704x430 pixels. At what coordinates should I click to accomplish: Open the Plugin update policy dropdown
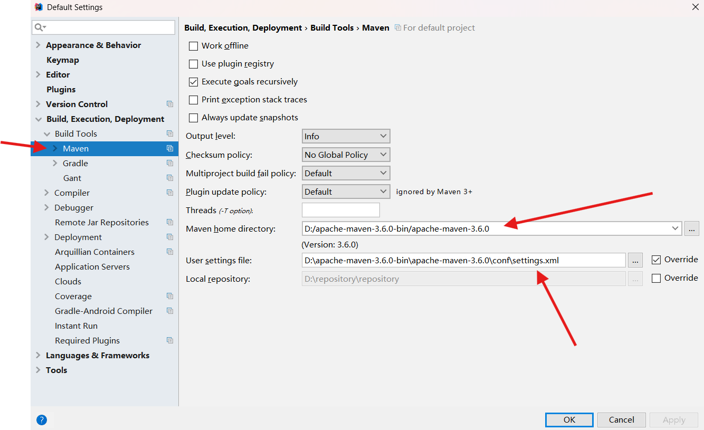pyautogui.click(x=346, y=192)
